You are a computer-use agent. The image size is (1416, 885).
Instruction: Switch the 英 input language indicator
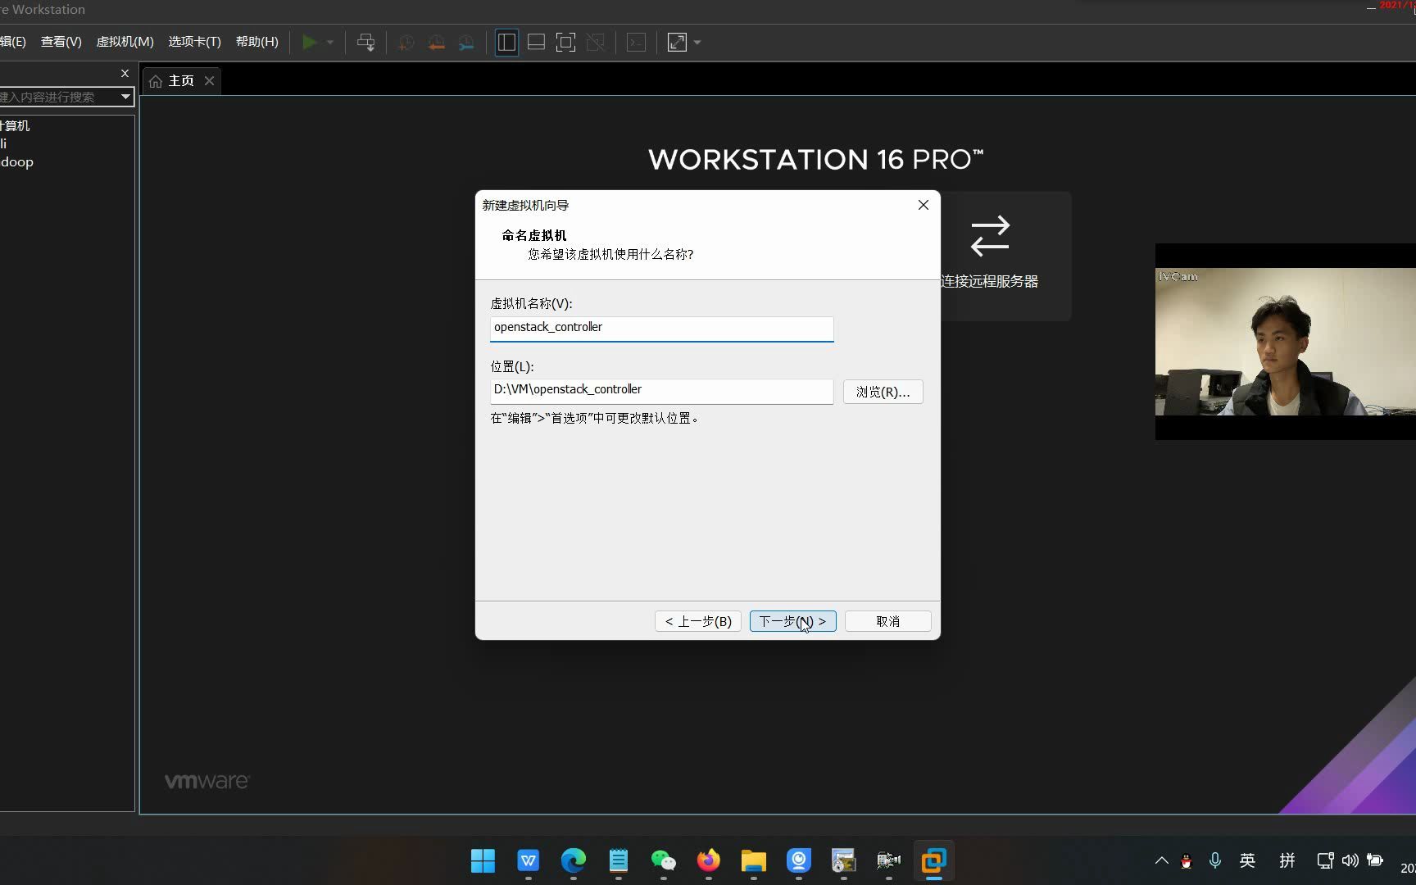[x=1247, y=860]
